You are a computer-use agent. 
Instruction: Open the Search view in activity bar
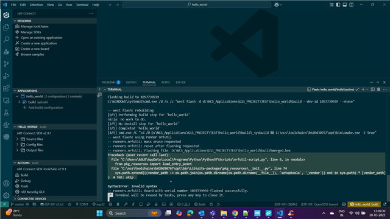click(x=6, y=40)
